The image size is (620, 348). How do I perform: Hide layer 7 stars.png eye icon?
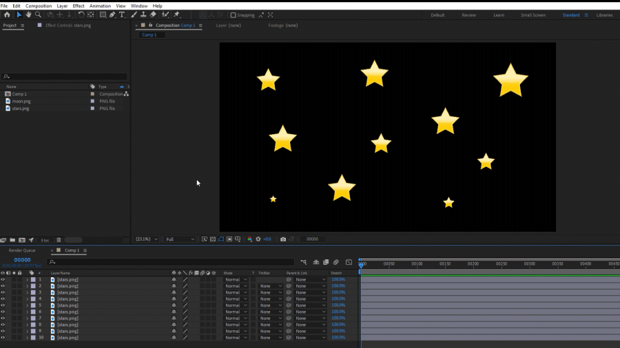[3, 318]
